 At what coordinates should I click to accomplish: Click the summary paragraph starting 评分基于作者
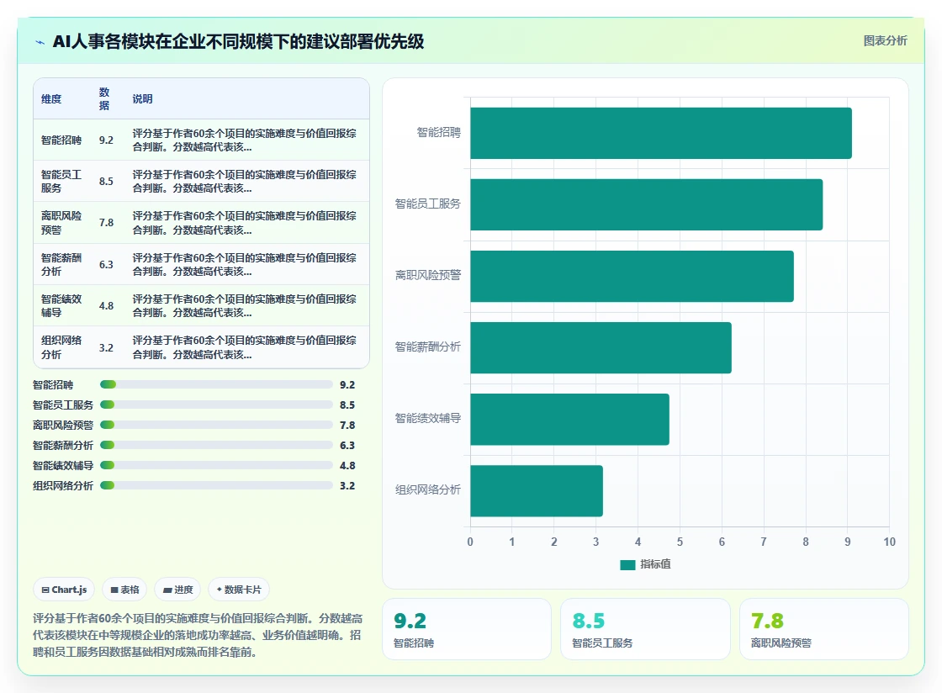(x=198, y=635)
